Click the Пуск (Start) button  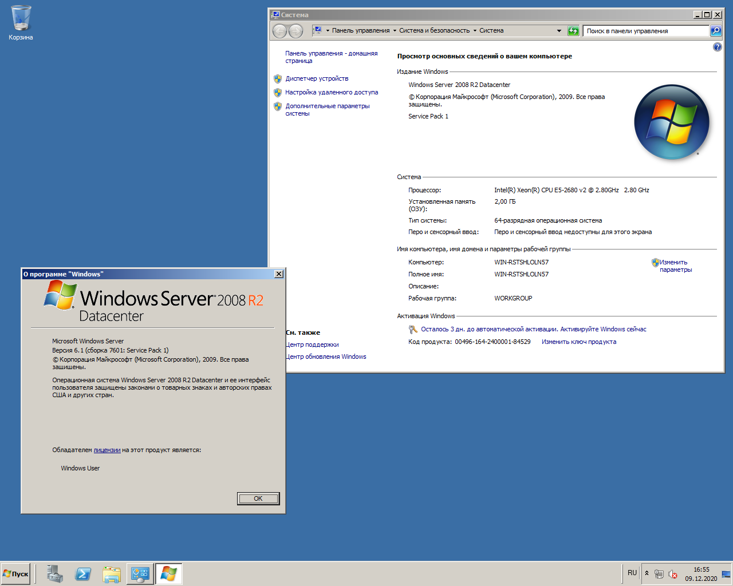point(15,573)
